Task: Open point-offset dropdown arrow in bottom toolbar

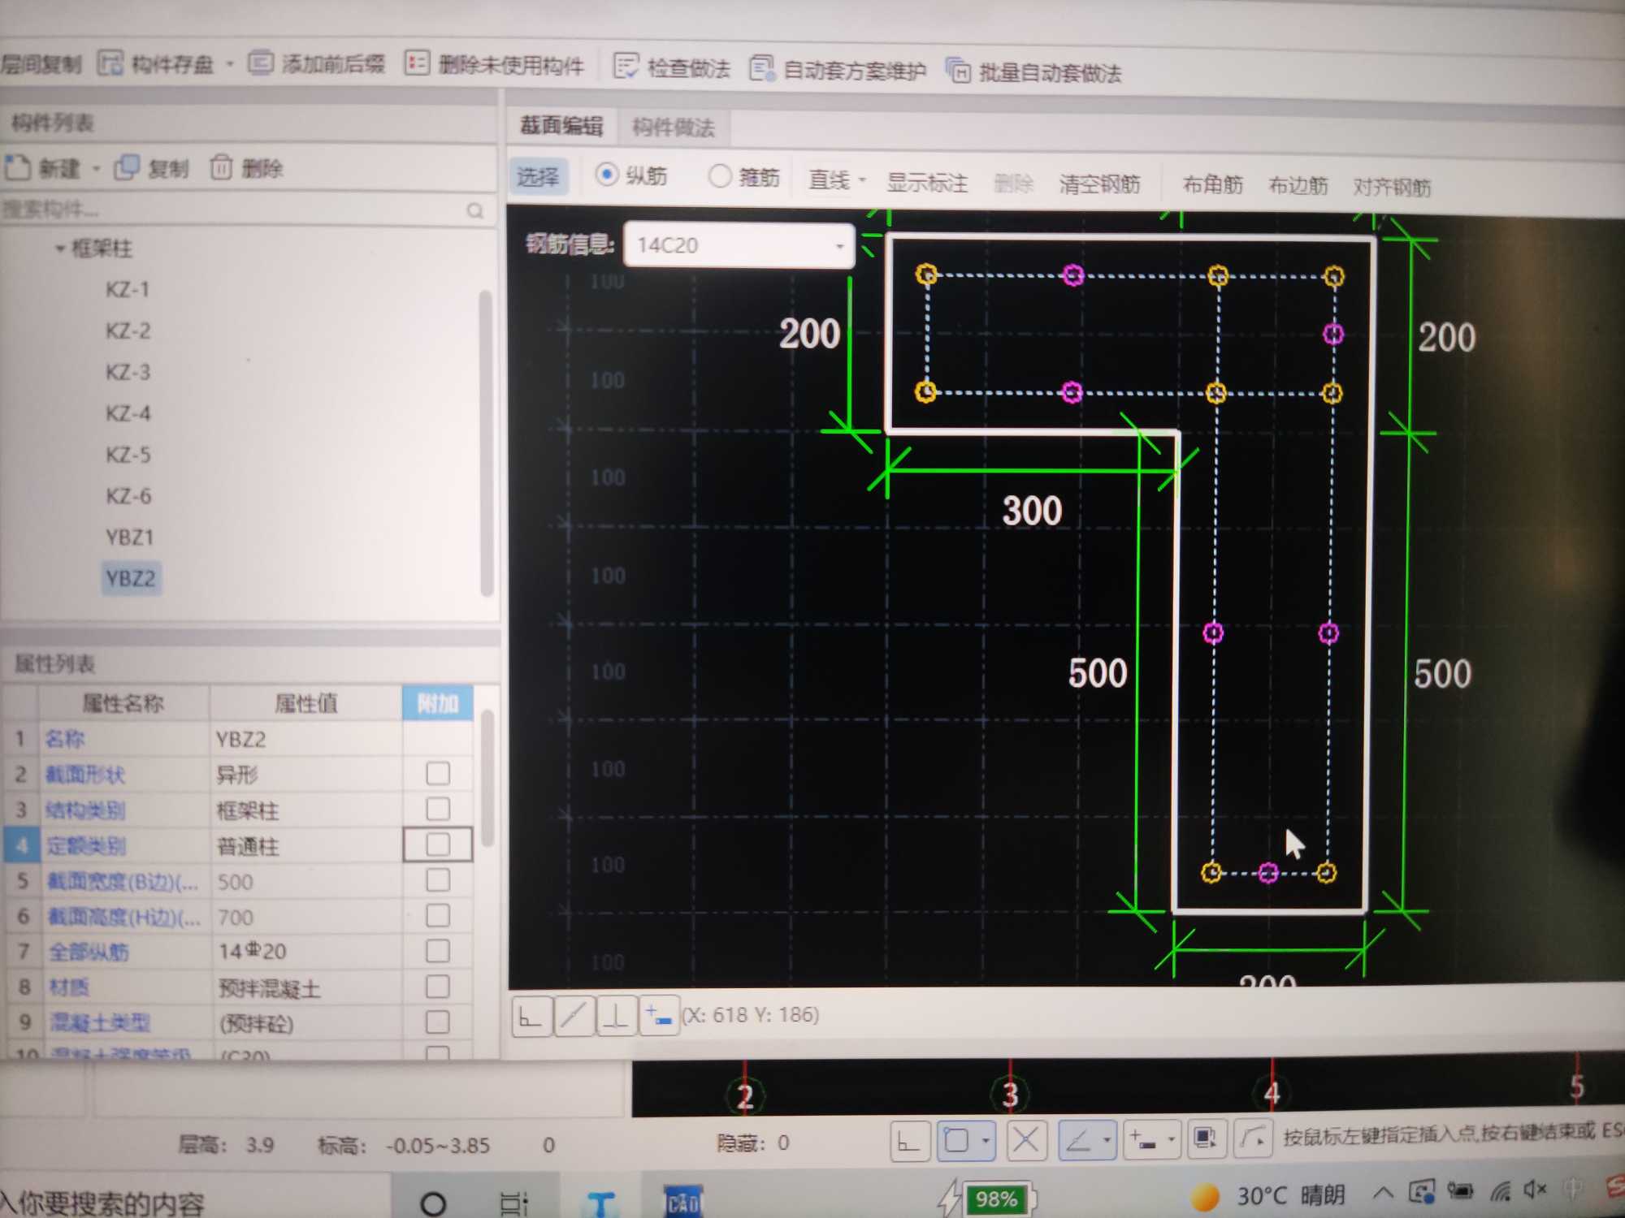Action: click(1171, 1140)
